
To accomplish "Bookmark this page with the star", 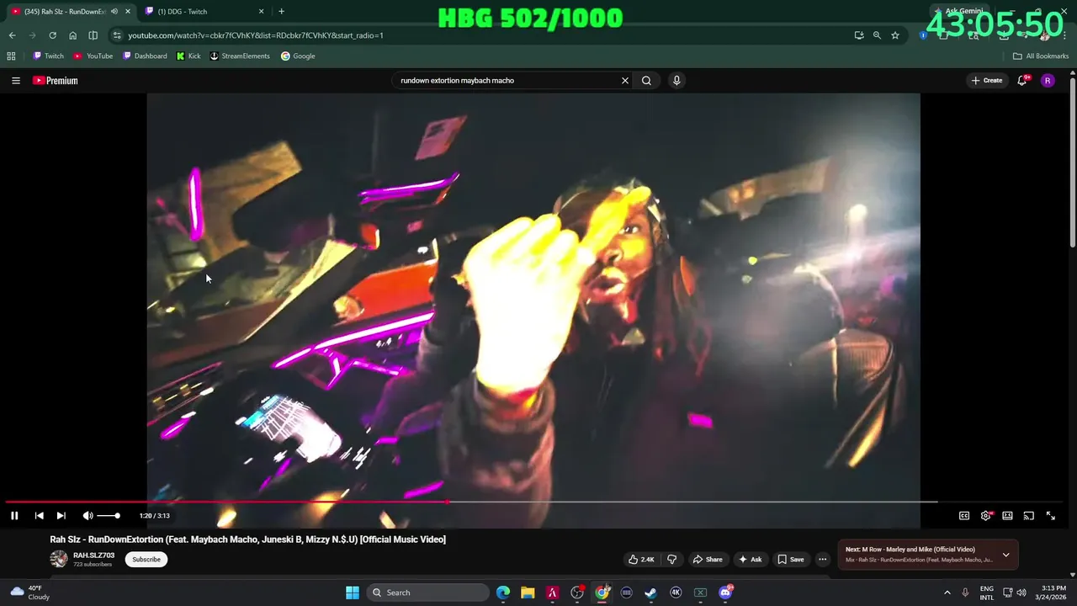I will point(895,35).
